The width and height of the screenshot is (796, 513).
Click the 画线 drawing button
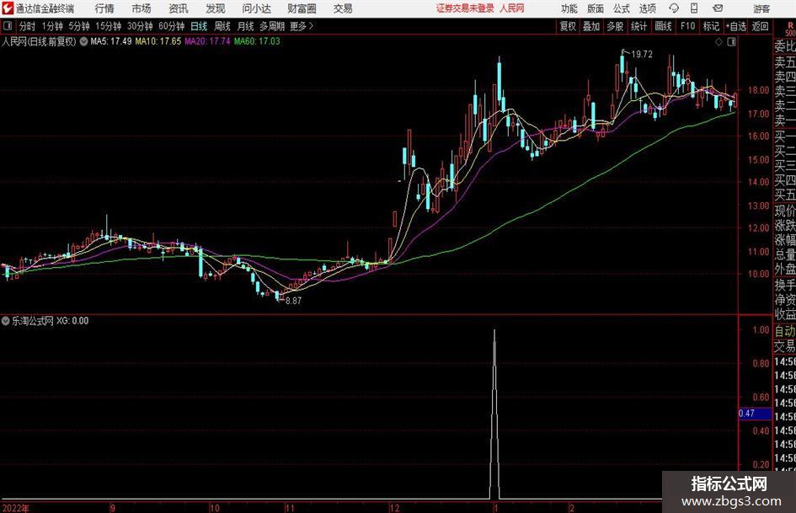663,26
